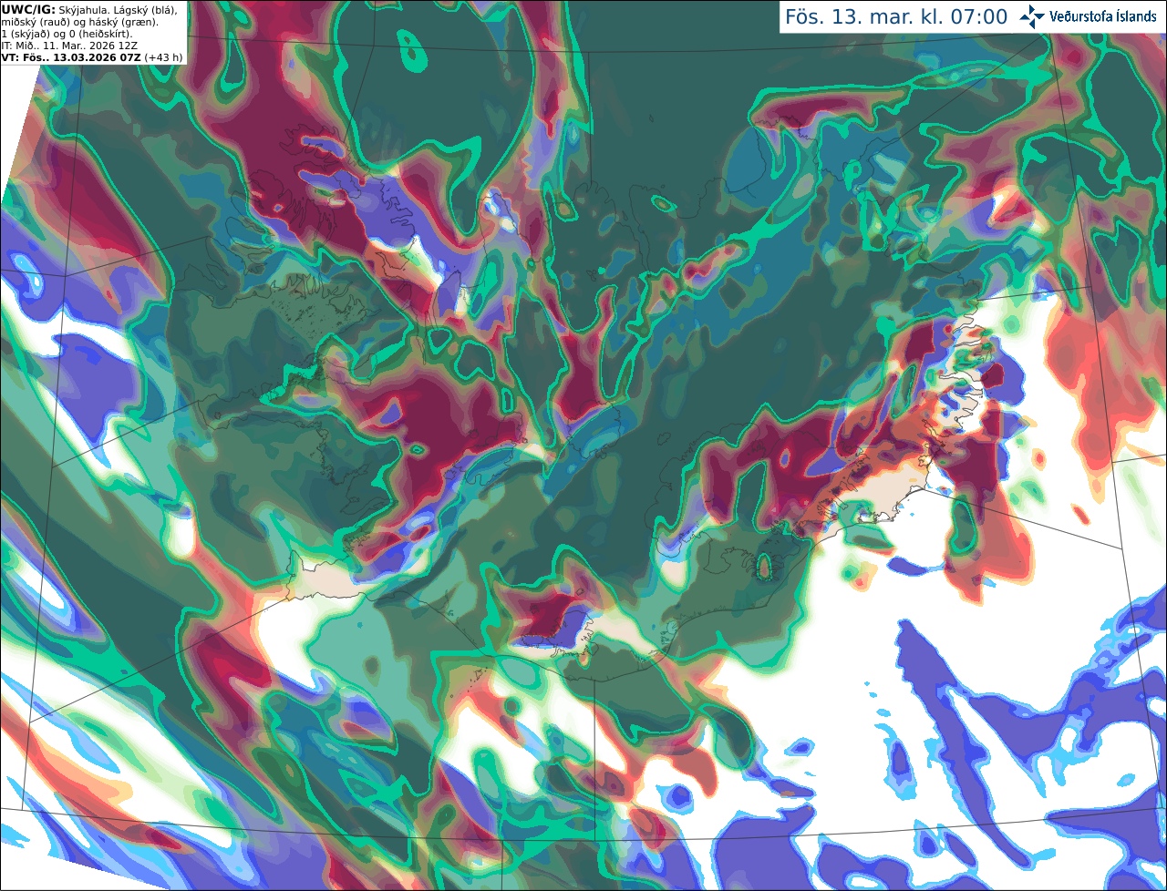Click the "miðský (rauð) og háský (græn)." line
The width and height of the screenshot is (1167, 891).
click(x=79, y=22)
